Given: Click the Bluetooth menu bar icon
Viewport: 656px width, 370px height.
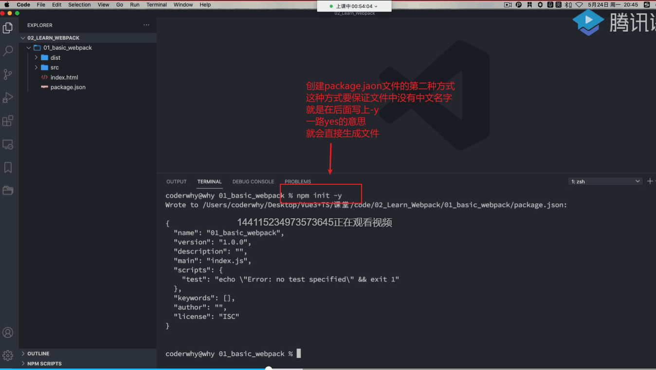Looking at the screenshot, I should click(568, 4).
